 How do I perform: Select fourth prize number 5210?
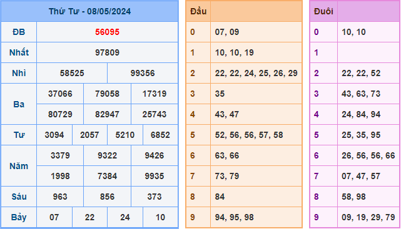point(124,135)
